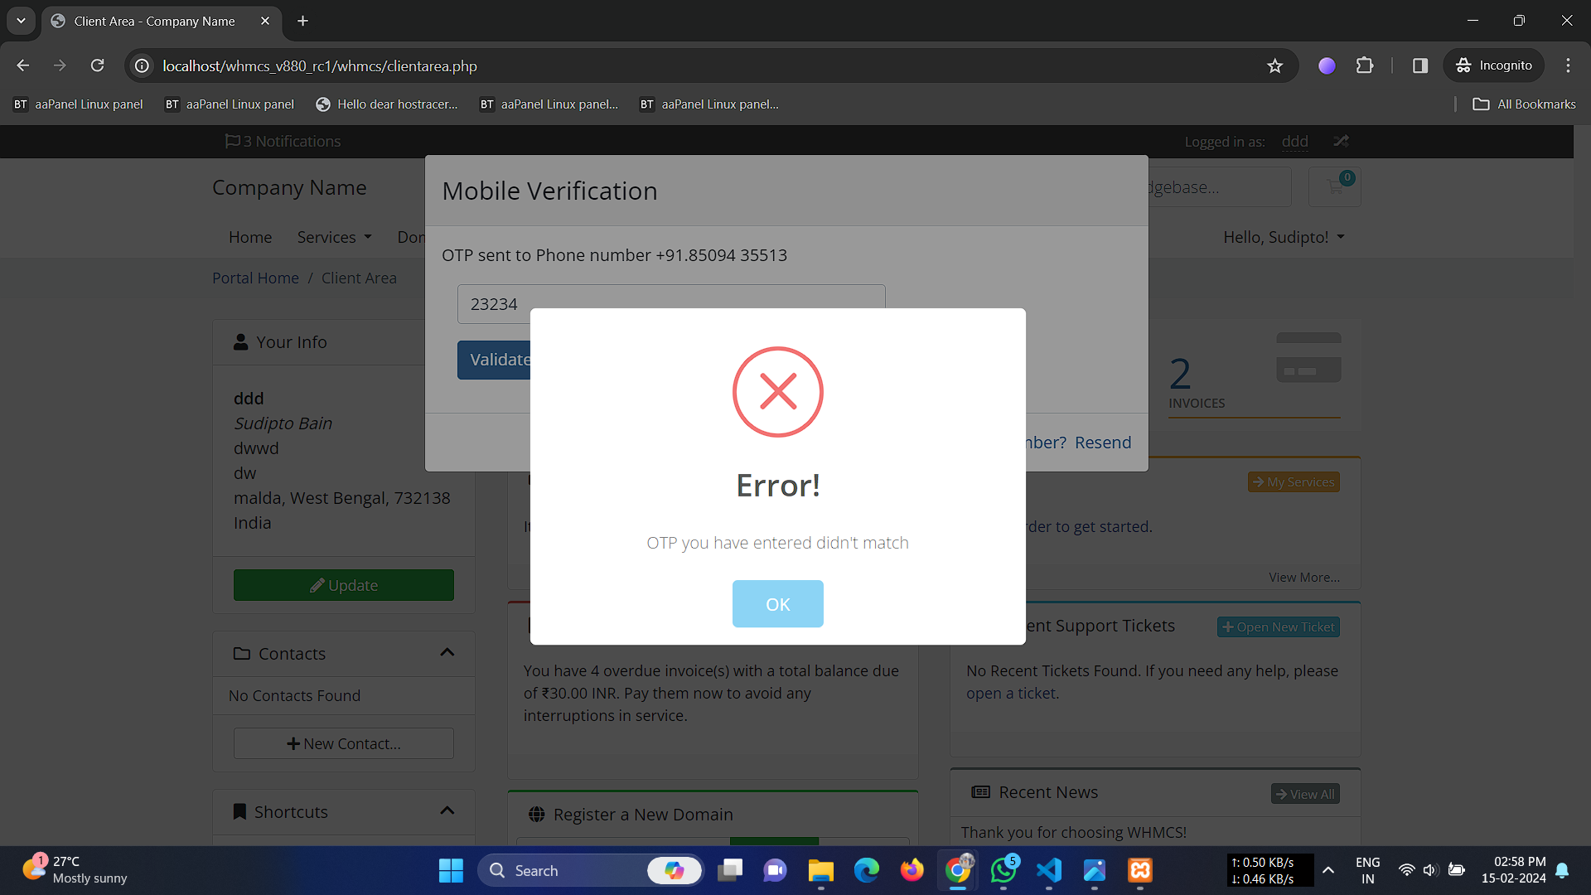Open Visual Studio Code from taskbar
Screen dimensions: 1591x895
pyautogui.click(x=1048, y=870)
